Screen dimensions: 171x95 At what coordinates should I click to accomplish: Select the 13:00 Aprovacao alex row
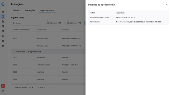click(x=48, y=39)
